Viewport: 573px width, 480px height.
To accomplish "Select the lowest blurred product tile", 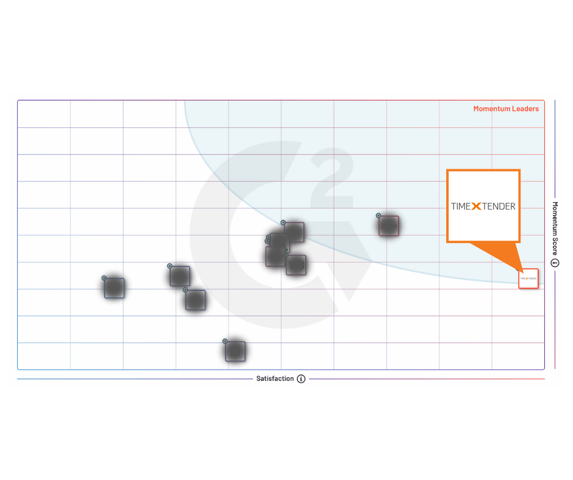I will [x=235, y=351].
